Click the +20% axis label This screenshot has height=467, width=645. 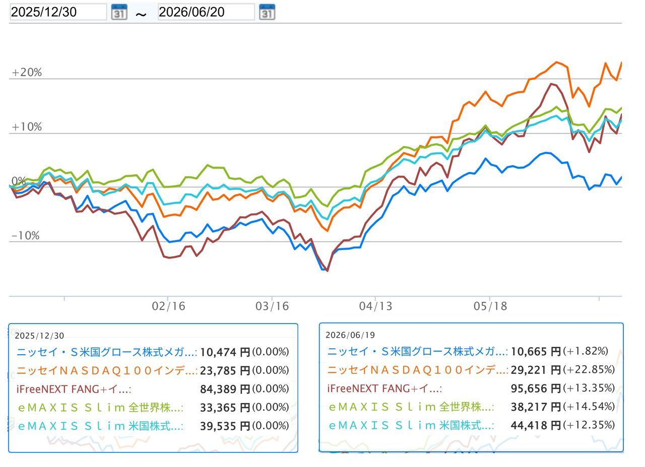pyautogui.click(x=27, y=72)
